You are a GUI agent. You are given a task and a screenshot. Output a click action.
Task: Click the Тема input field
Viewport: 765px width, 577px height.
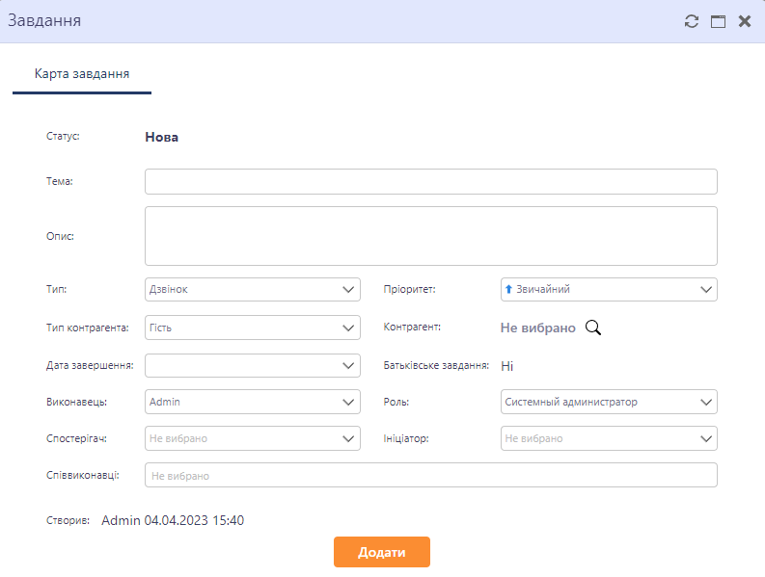click(x=430, y=182)
